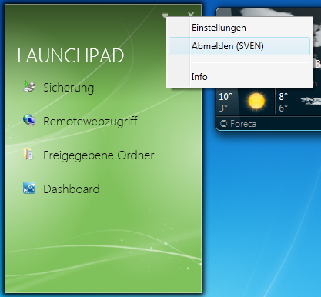The height and width of the screenshot is (297, 321).
Task: Open the Launchpad menu dropdown arrow
Action: pos(165,14)
